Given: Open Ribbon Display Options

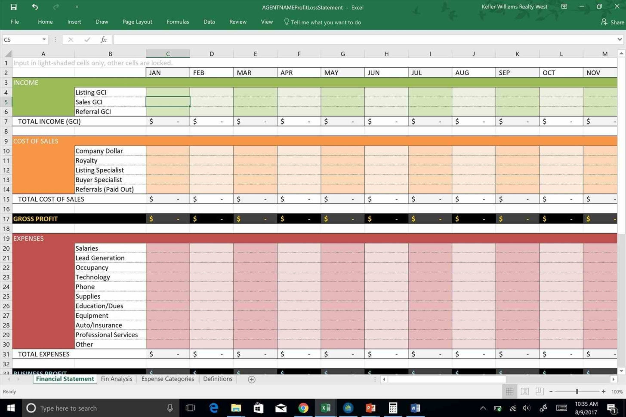Looking at the screenshot, I should 564,7.
